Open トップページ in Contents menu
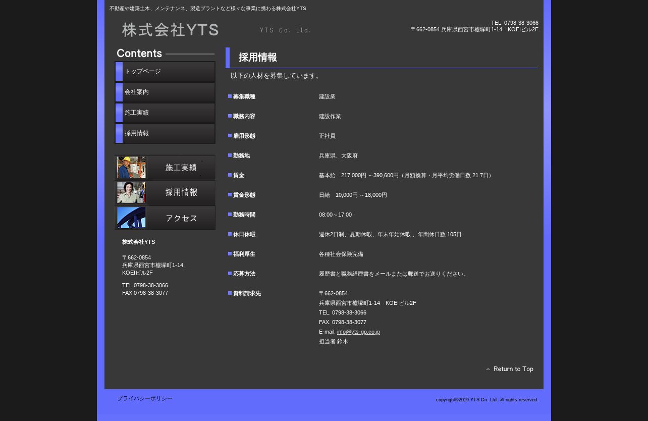The image size is (648, 421). (165, 72)
